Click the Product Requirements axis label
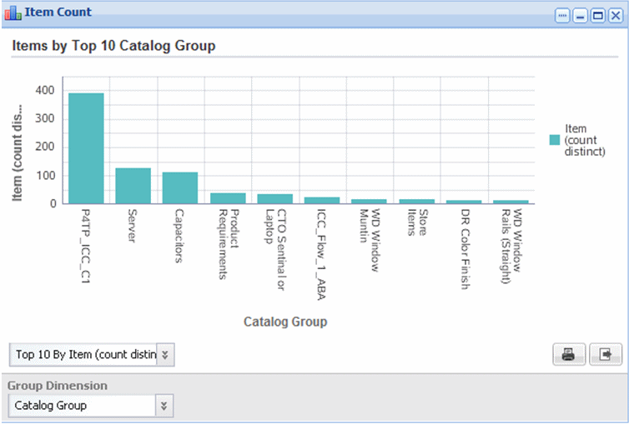The image size is (629, 424). click(x=229, y=244)
